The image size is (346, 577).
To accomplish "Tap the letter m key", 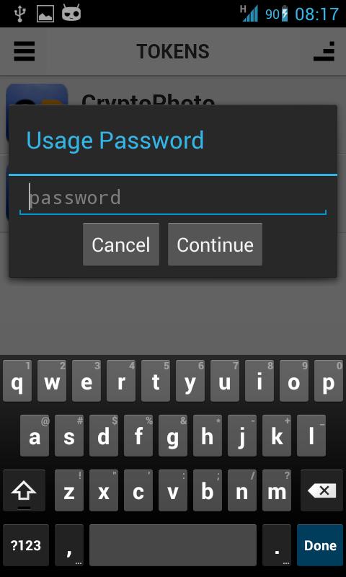I will click(x=277, y=490).
